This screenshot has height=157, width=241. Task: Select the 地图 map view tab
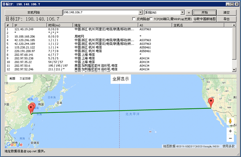(12, 79)
